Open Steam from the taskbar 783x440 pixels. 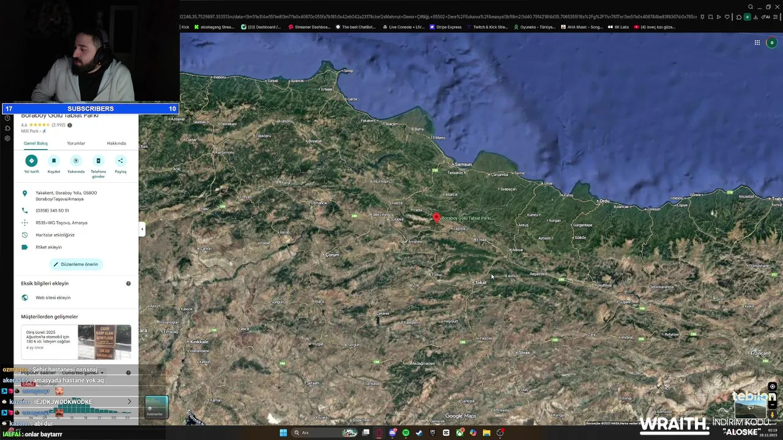tap(419, 433)
